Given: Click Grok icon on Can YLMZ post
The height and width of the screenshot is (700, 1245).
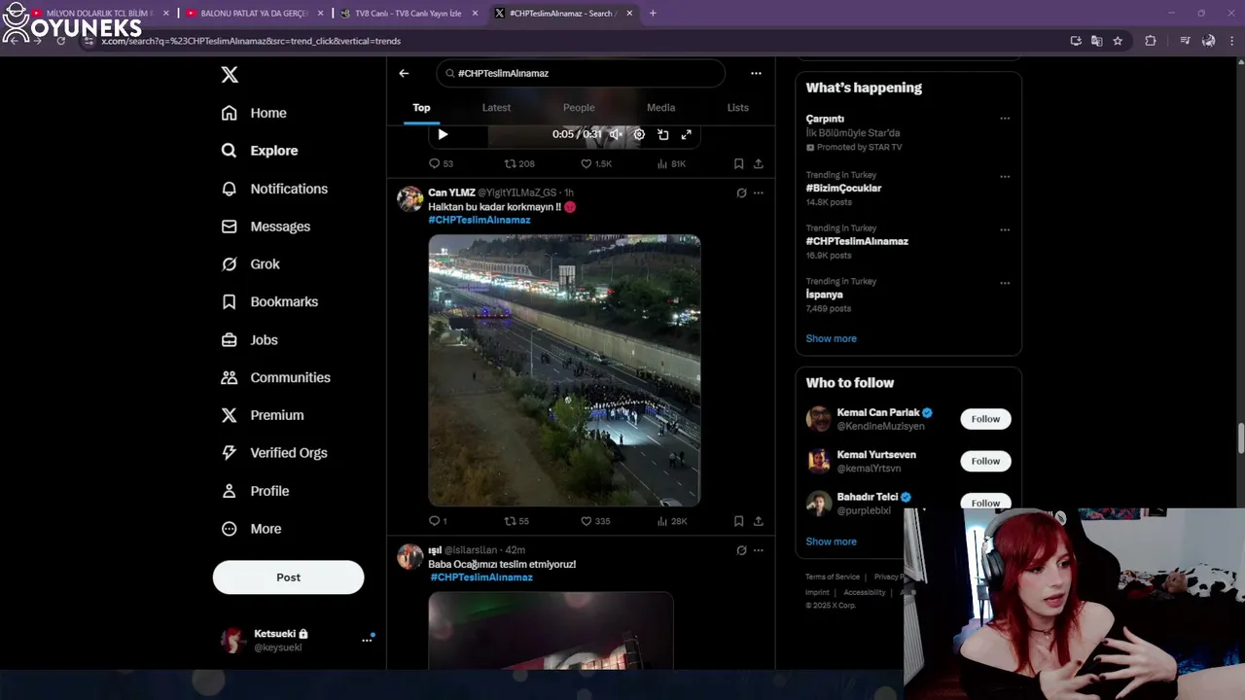Looking at the screenshot, I should point(741,192).
